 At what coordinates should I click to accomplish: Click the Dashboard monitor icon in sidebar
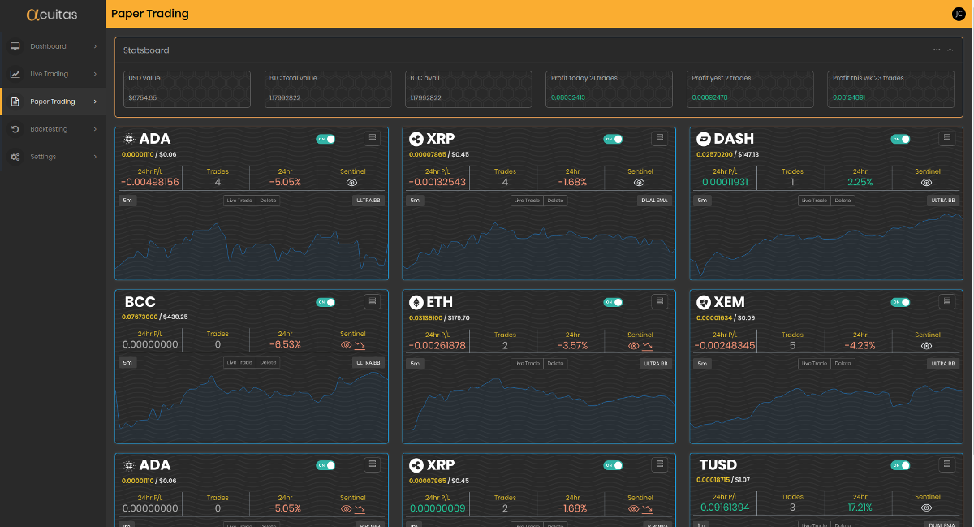15,46
